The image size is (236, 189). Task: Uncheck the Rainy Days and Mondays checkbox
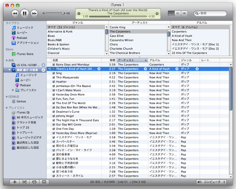coord(54,65)
